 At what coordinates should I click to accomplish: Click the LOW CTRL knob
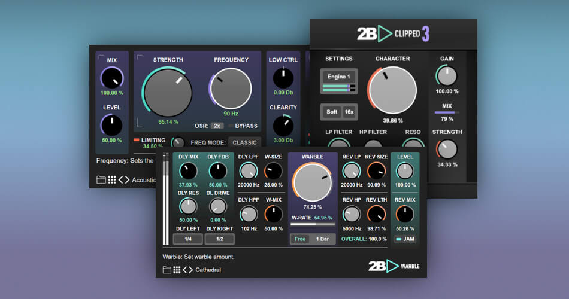coord(283,78)
